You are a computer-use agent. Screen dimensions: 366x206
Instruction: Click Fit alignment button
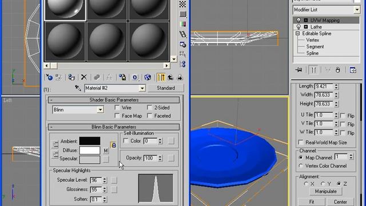[312, 202]
